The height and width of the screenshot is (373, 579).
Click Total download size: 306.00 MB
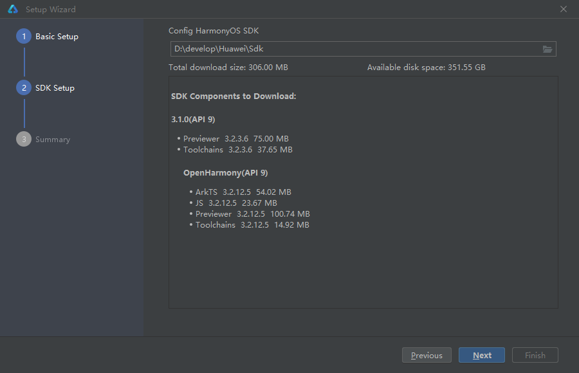pos(228,68)
